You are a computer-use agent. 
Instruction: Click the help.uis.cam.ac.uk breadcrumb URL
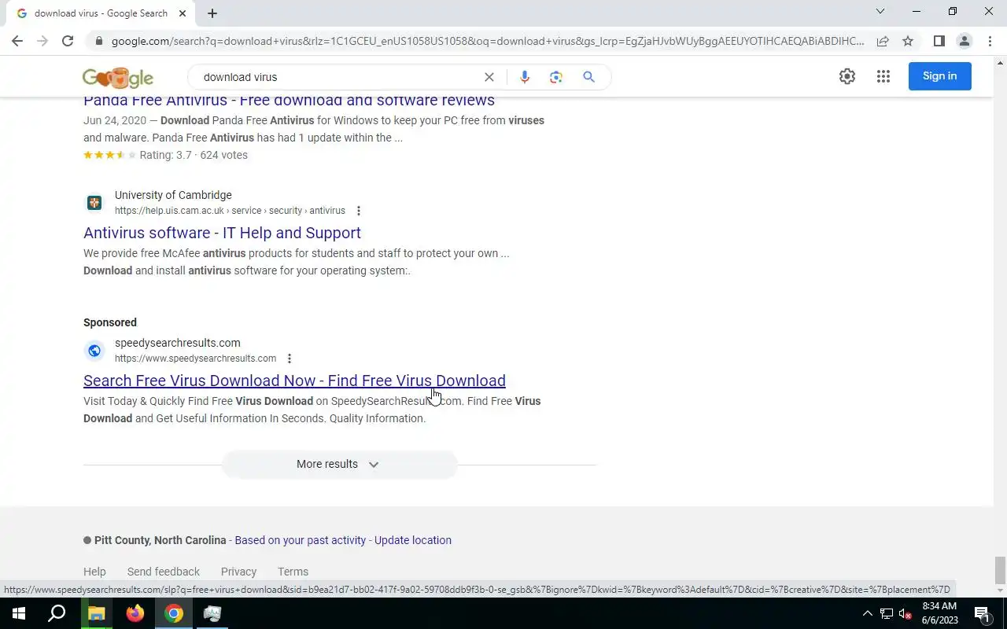click(x=230, y=211)
